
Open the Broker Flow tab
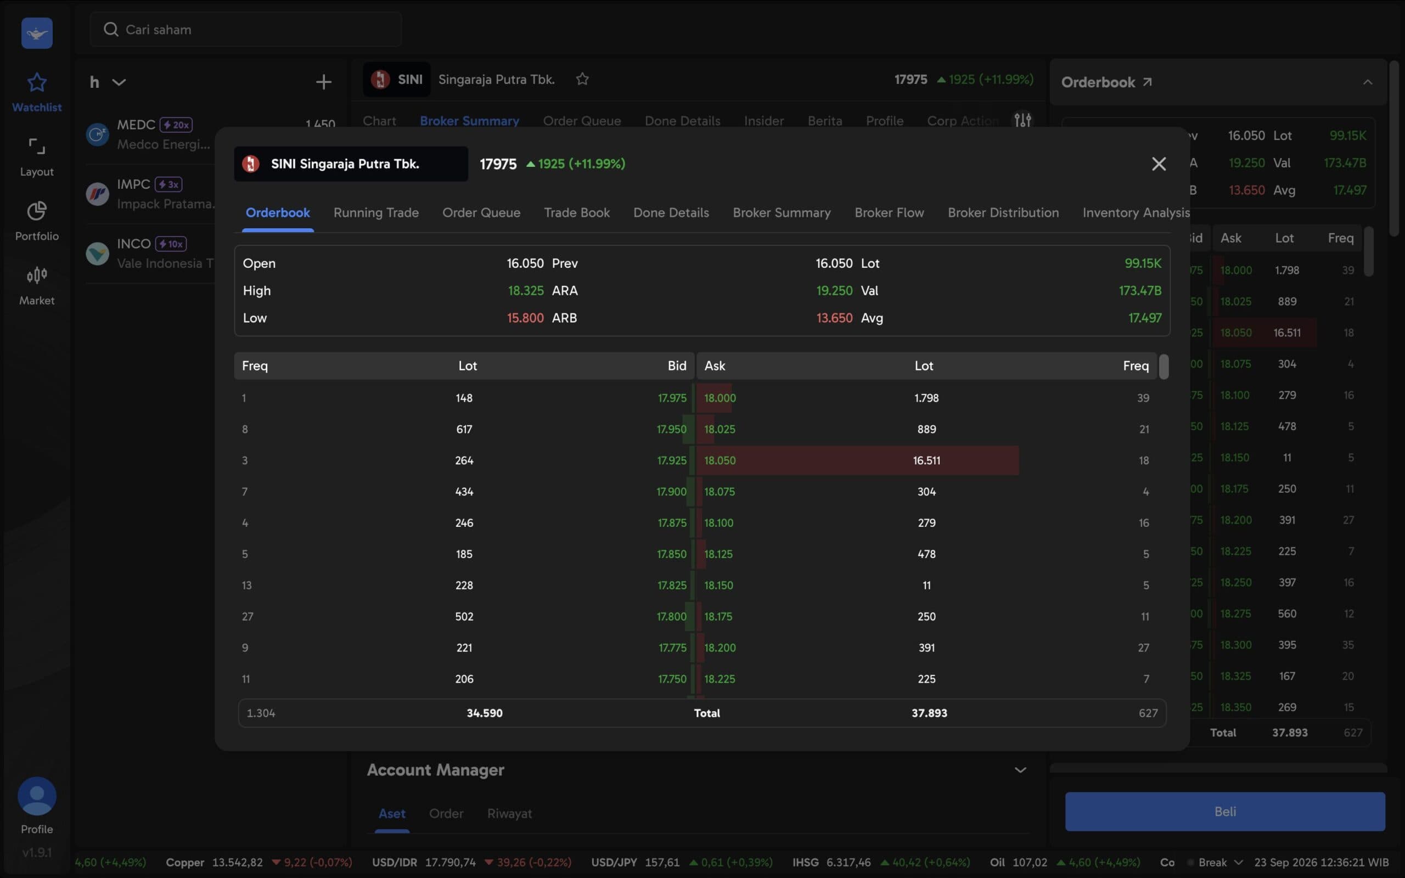pos(889,212)
